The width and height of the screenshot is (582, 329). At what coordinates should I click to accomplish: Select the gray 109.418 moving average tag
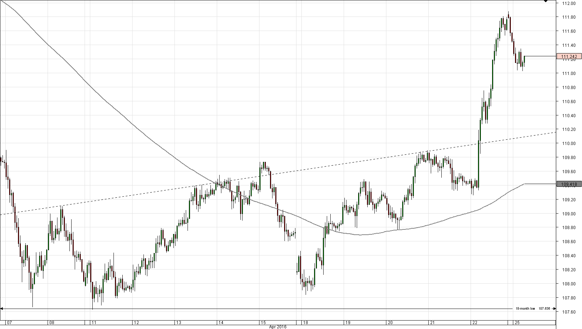click(569, 184)
